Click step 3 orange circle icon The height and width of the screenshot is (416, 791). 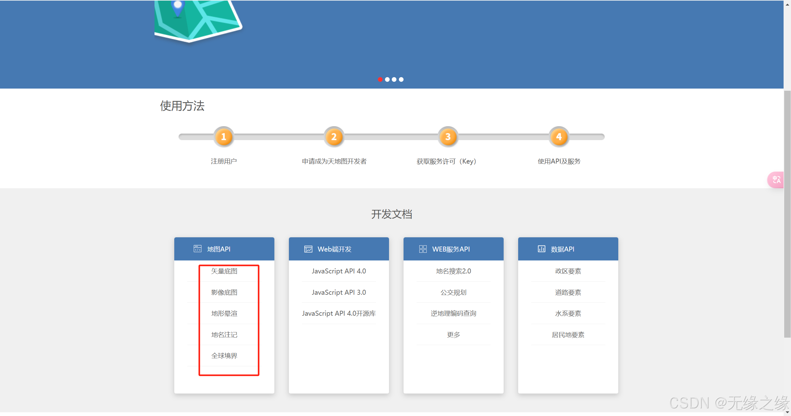coord(448,137)
